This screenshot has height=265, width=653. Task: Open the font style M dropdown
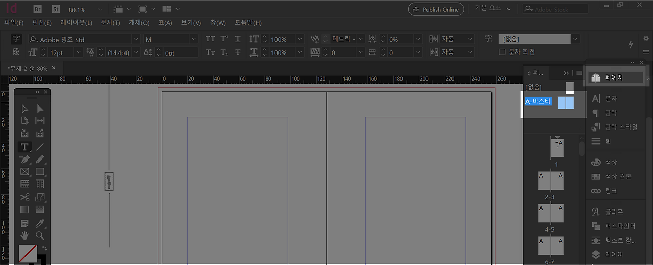tap(193, 39)
